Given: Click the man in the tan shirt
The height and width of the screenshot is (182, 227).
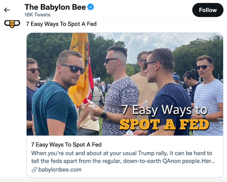Looking at the screenshot, I should pyautogui.click(x=144, y=85).
